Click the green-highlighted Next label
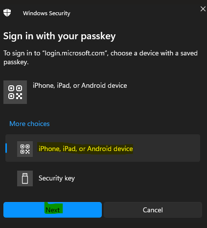Viewport: 207px width, 228px height. pyautogui.click(x=53, y=210)
